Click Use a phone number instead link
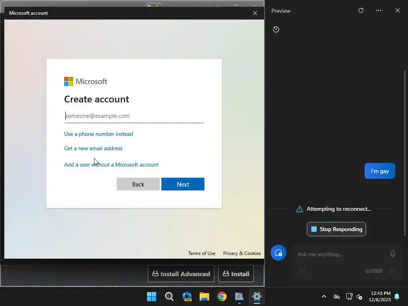The image size is (408, 306). coord(98,134)
